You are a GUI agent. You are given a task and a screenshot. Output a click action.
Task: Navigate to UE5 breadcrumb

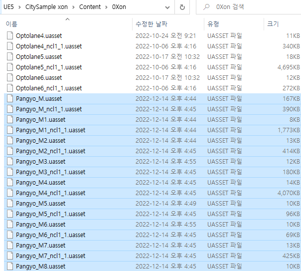coord(8,7)
